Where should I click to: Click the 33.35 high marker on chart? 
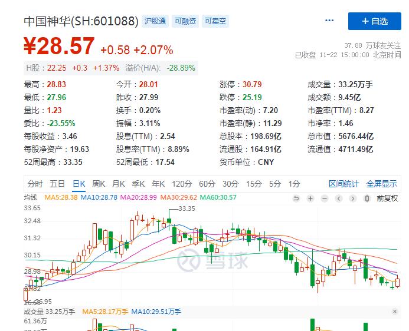coord(186,208)
